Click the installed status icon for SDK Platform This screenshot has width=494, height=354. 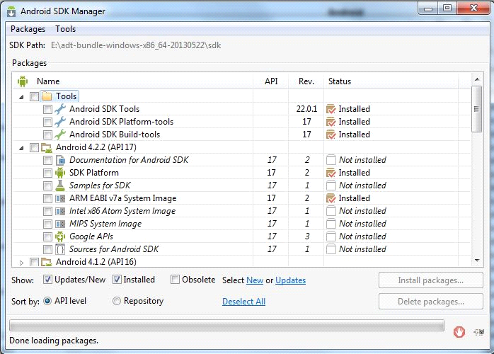pos(331,173)
